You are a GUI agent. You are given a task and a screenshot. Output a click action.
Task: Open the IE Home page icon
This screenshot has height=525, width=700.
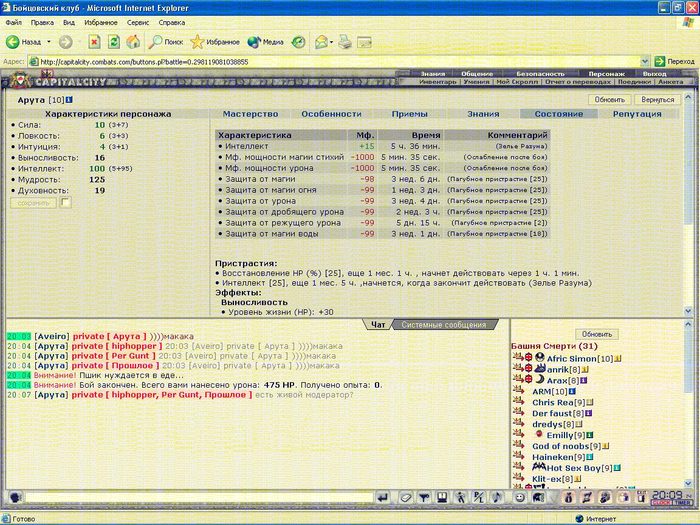(x=133, y=42)
